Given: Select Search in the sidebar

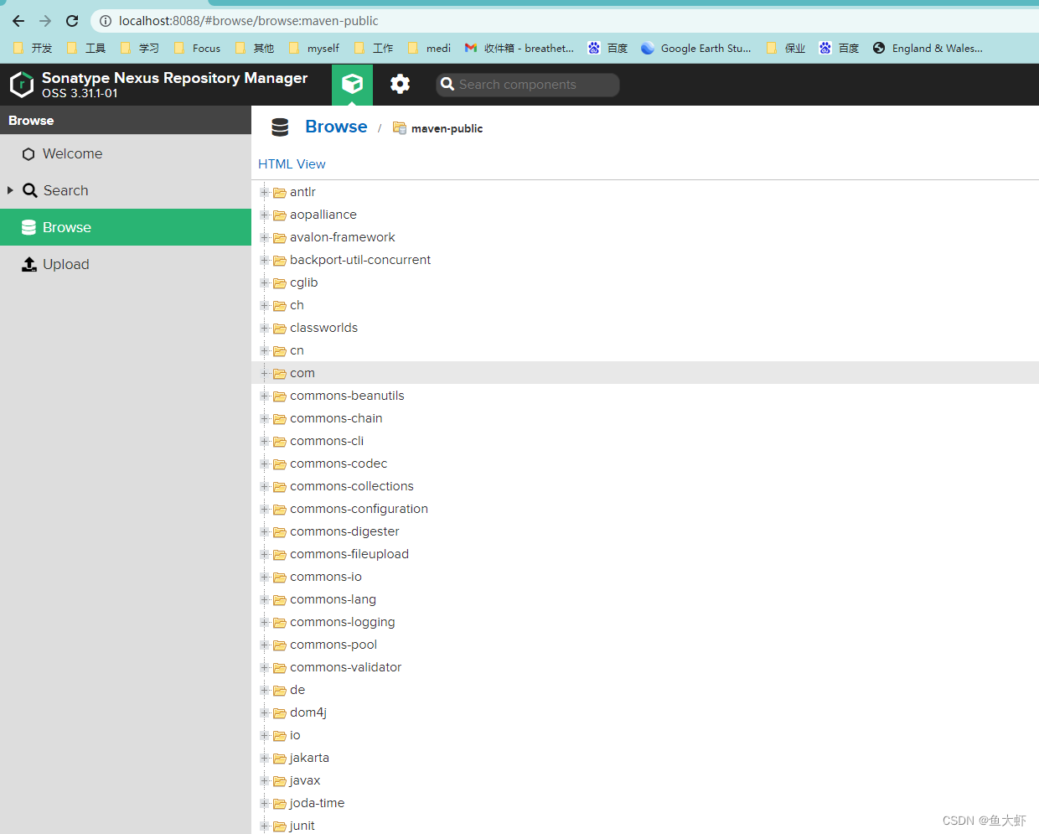Looking at the screenshot, I should coord(126,191).
